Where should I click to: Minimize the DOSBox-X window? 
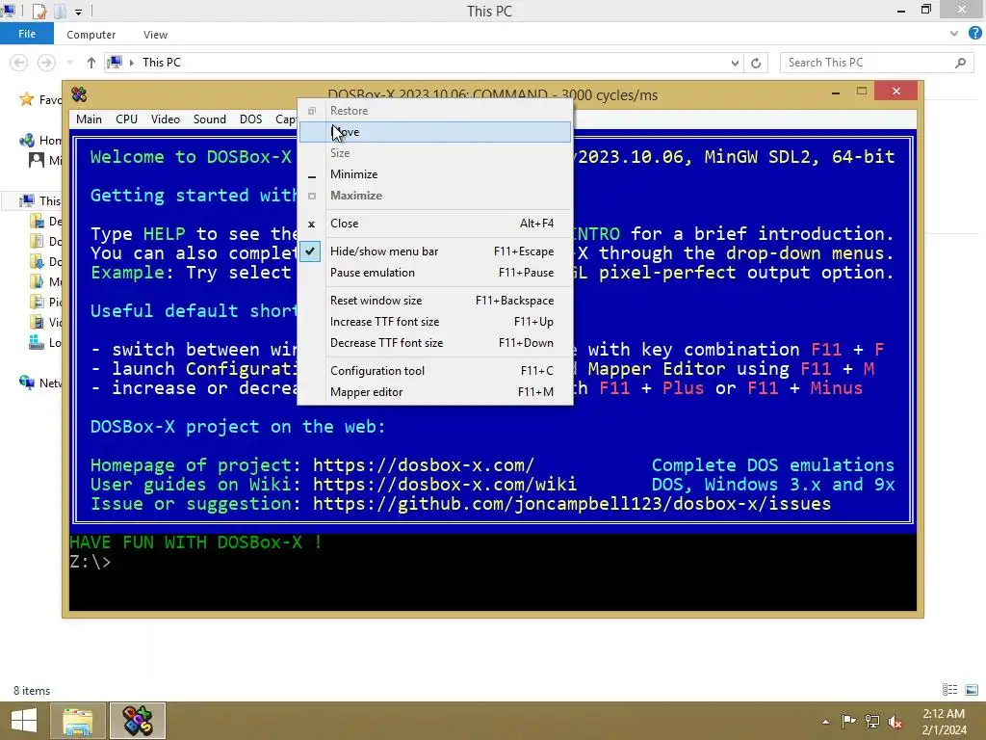[x=836, y=92]
